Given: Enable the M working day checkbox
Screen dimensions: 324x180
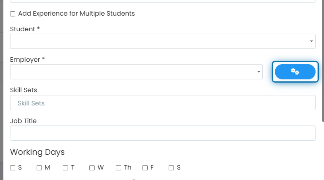Looking at the screenshot, I should tap(39, 168).
